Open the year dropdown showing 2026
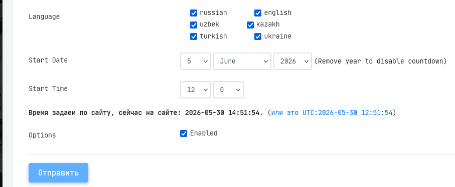The image size is (455, 187). point(292,61)
